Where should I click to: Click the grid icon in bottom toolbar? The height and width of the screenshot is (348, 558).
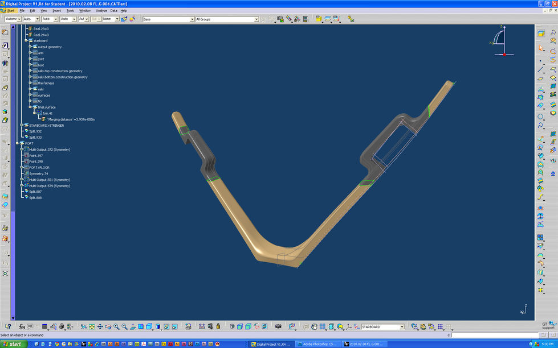point(323,326)
